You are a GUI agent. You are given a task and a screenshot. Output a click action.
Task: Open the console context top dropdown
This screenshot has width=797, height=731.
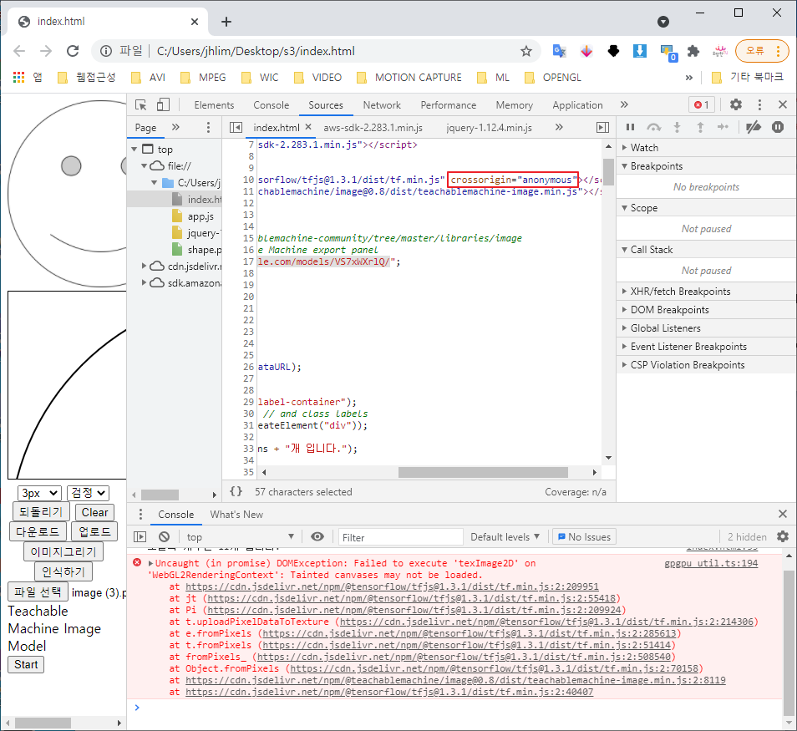[240, 537]
